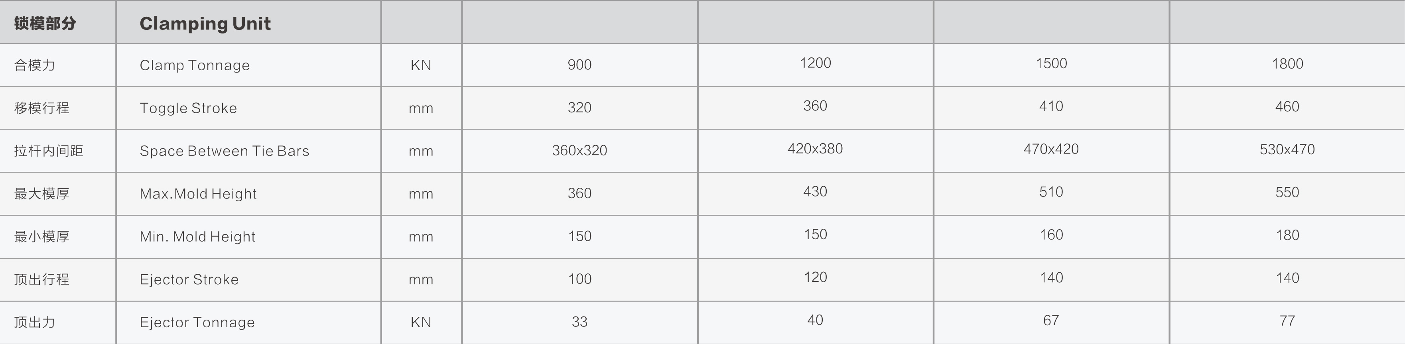Select the KN unit in Ejector Tonnage row
The height and width of the screenshot is (344, 1405).
(420, 322)
